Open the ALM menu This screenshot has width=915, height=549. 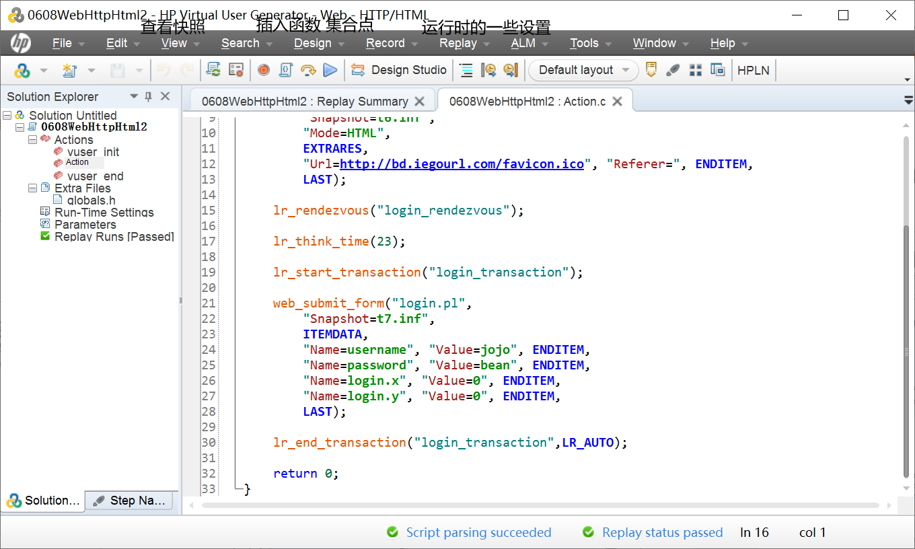tap(530, 43)
